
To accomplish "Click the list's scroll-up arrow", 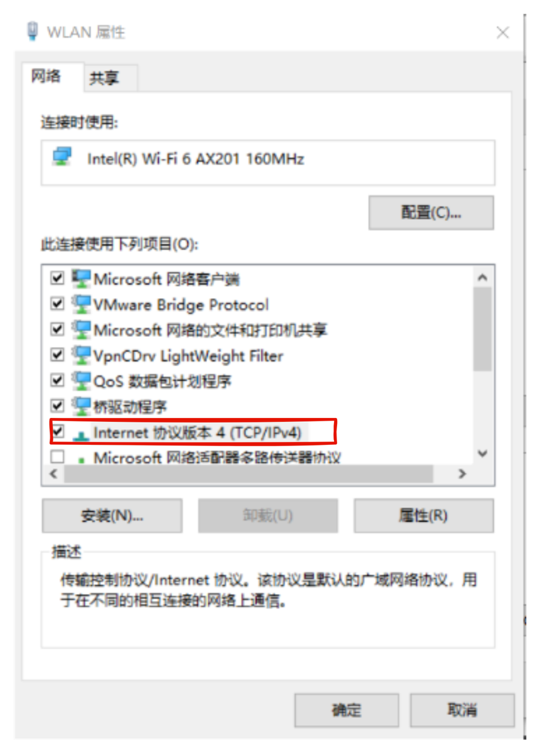I will (x=482, y=277).
